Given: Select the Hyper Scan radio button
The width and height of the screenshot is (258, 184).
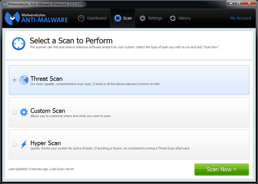Looking at the screenshot, I should click(x=15, y=144).
